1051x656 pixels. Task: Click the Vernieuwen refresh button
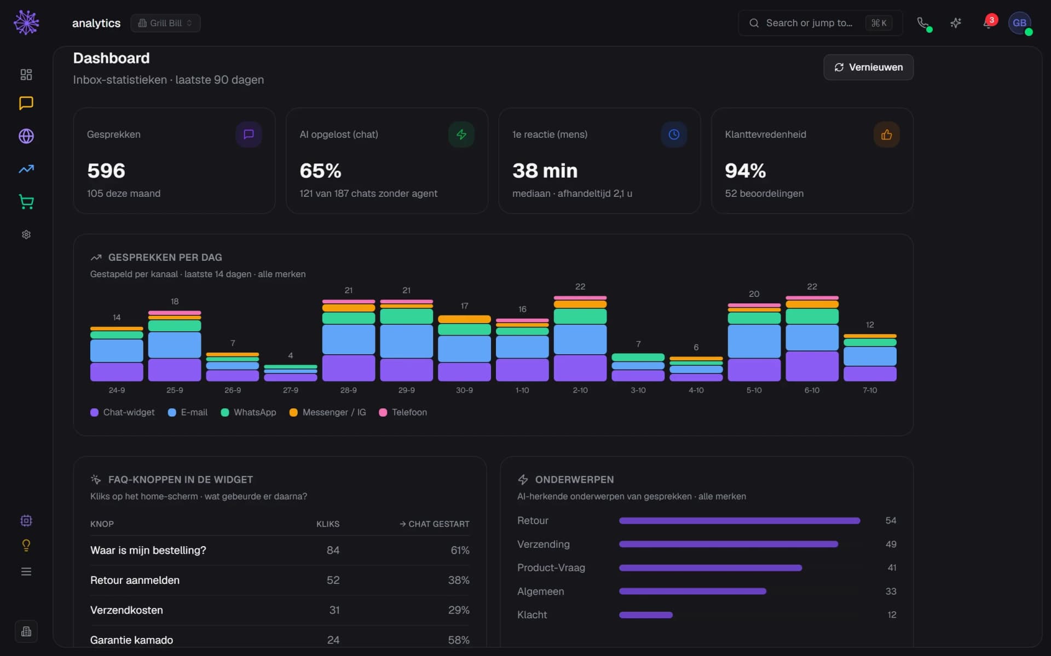point(868,67)
